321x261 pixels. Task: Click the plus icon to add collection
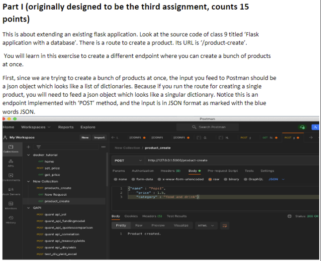pyautogui.click(x=28, y=147)
